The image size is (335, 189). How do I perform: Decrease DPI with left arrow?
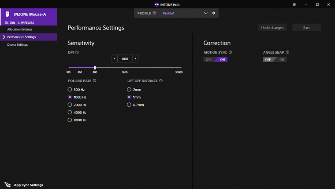click(x=115, y=58)
